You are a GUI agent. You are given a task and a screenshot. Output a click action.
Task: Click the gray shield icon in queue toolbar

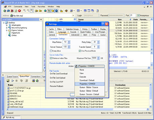pyautogui.click(x=21, y=81)
